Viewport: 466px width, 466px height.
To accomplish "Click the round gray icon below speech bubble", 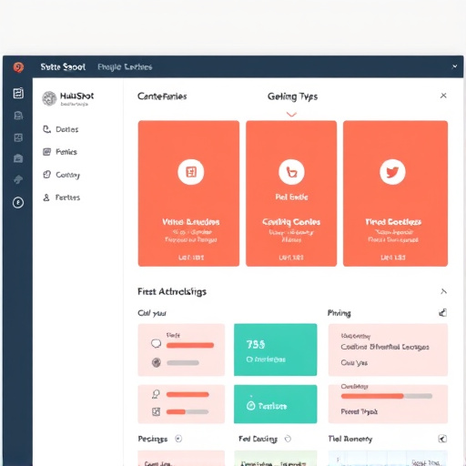I will click(157, 362).
